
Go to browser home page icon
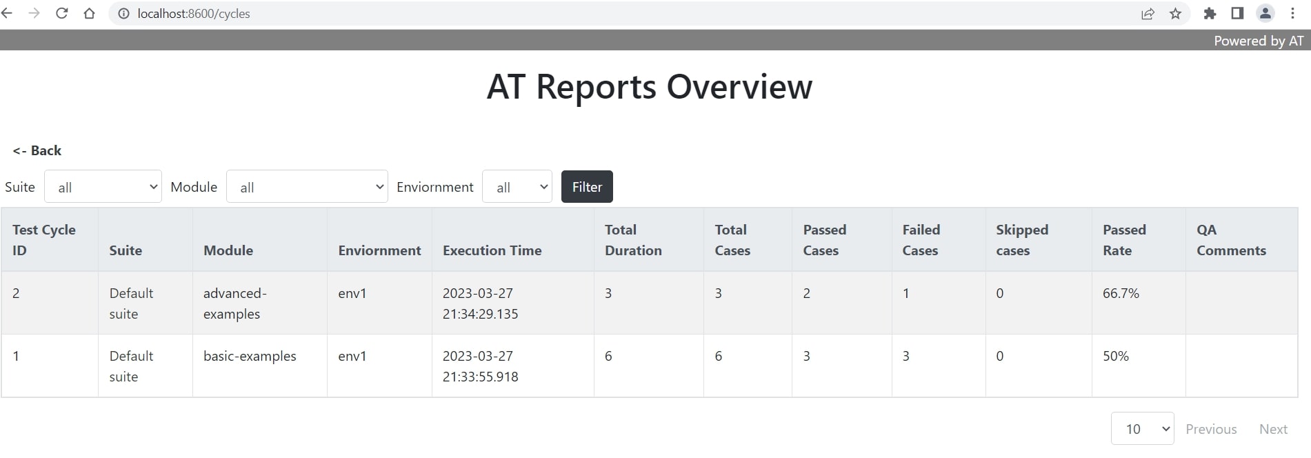(89, 13)
